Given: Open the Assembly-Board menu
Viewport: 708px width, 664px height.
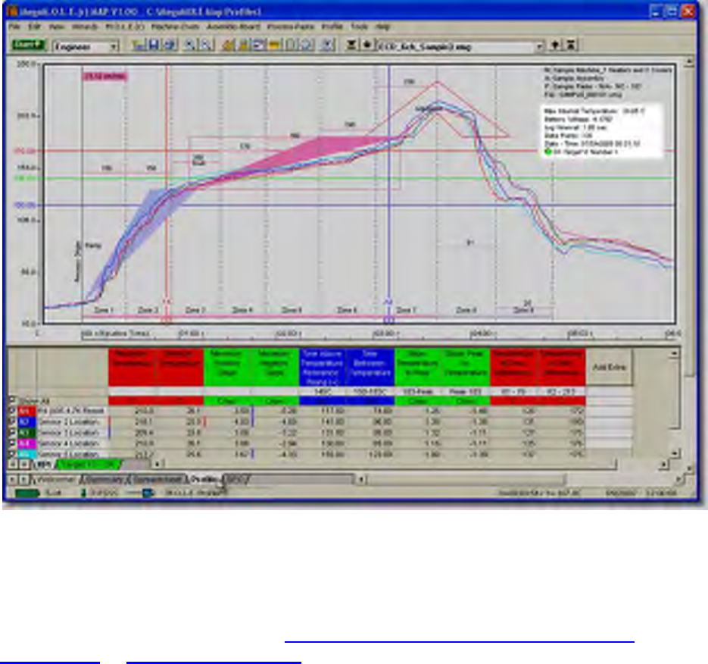Looking at the screenshot, I should pos(233,27).
